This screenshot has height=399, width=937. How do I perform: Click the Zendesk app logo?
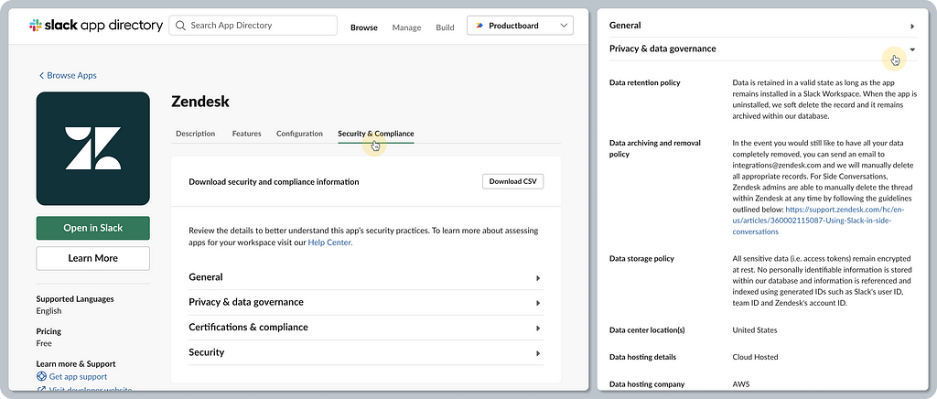click(92, 148)
